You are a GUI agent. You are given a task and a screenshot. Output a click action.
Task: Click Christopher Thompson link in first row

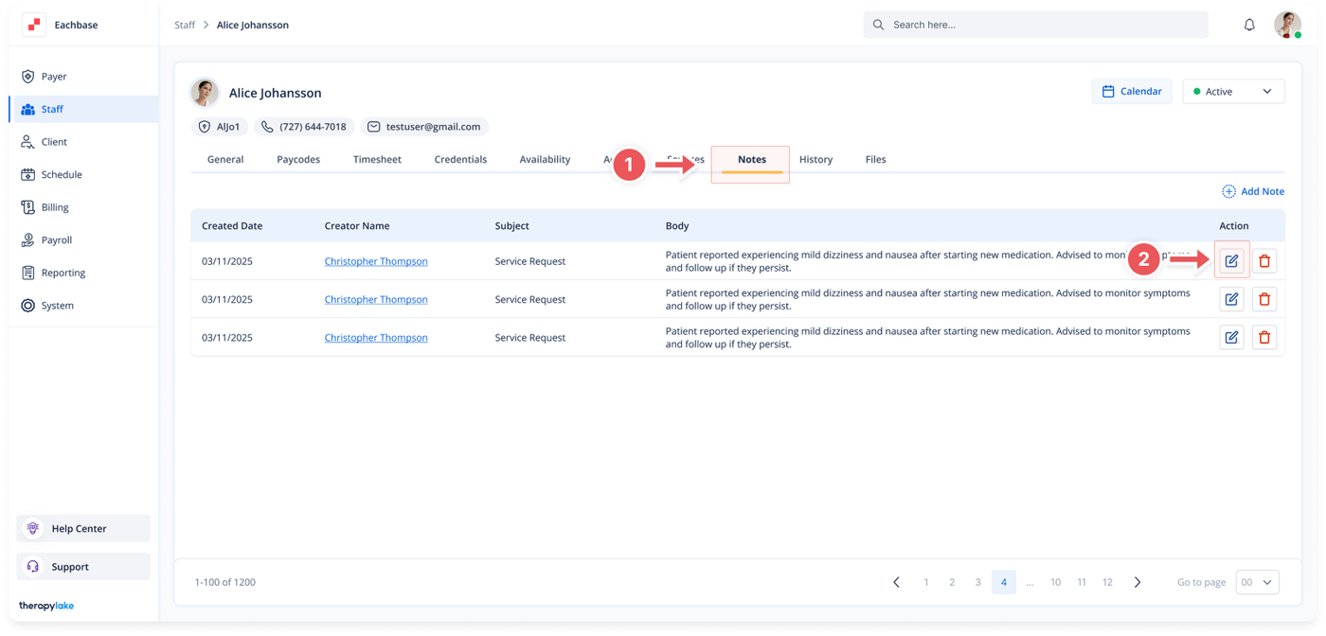[x=376, y=261]
